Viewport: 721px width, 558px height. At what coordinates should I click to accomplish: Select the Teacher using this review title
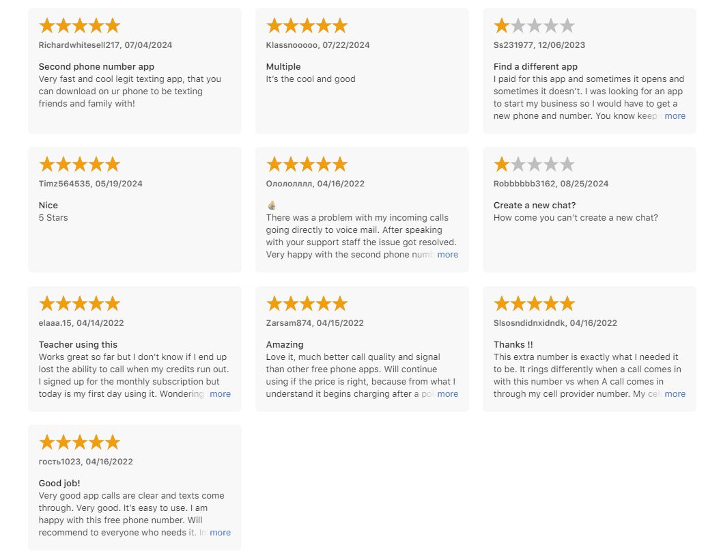coord(78,344)
